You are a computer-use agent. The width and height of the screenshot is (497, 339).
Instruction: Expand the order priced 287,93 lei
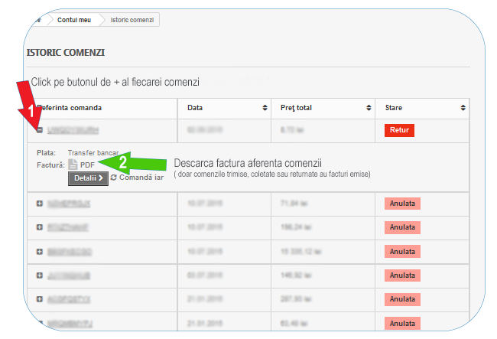tap(40, 298)
